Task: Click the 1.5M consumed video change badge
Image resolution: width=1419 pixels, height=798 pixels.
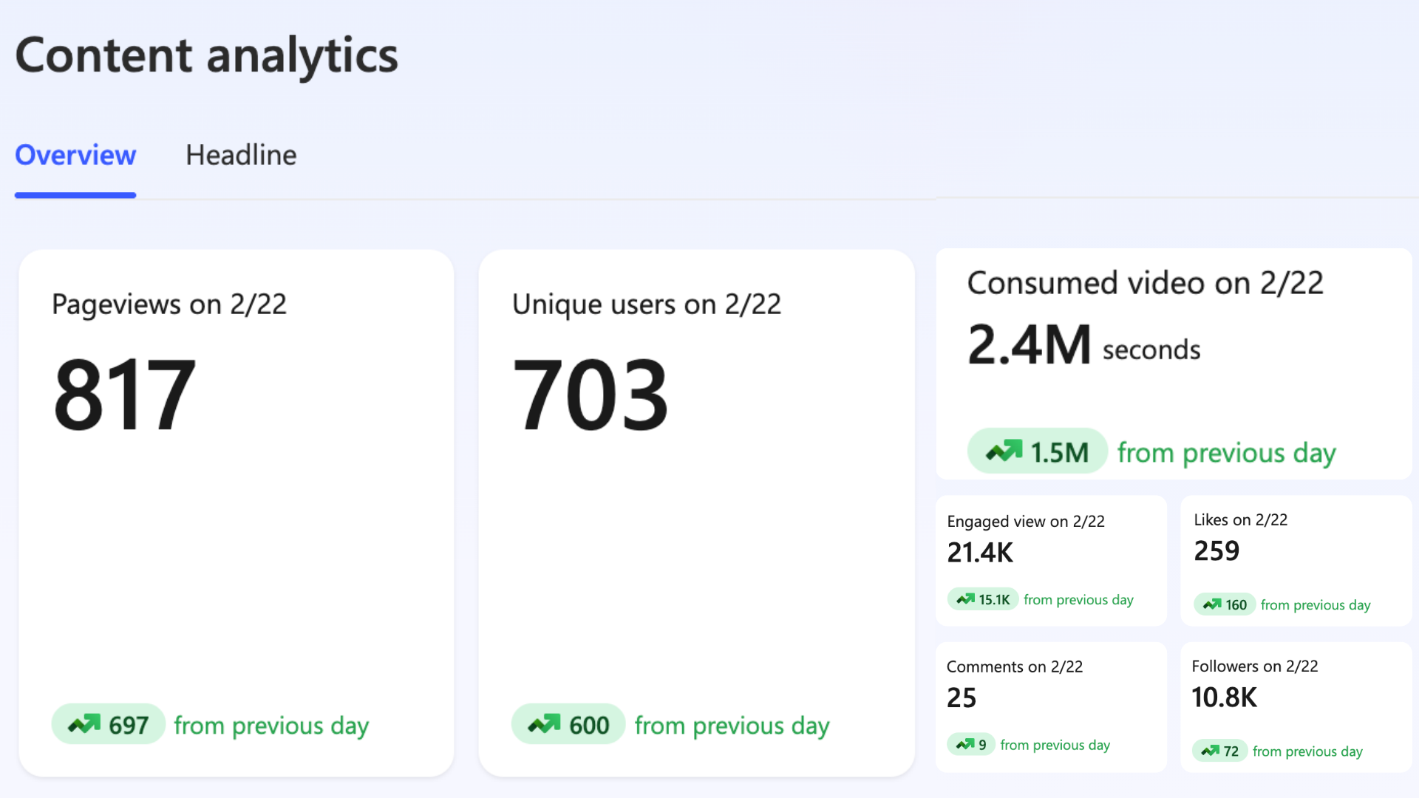Action: (1058, 451)
